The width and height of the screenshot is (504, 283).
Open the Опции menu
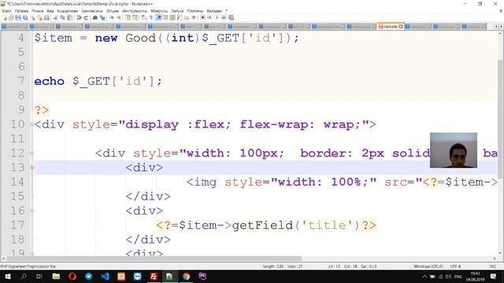click(113, 11)
